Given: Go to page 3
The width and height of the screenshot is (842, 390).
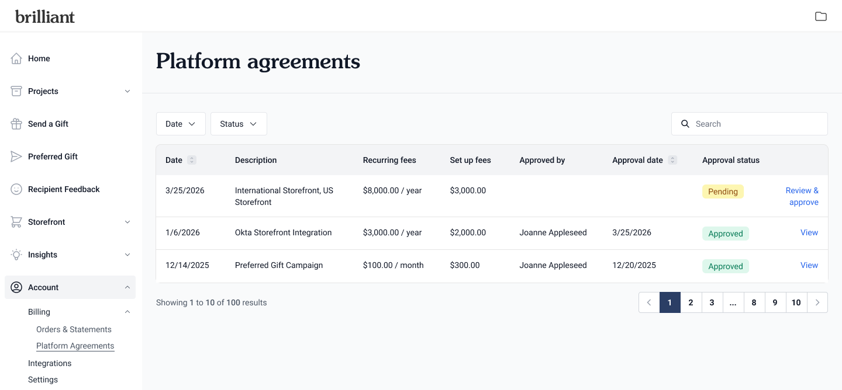Looking at the screenshot, I should click(x=712, y=302).
